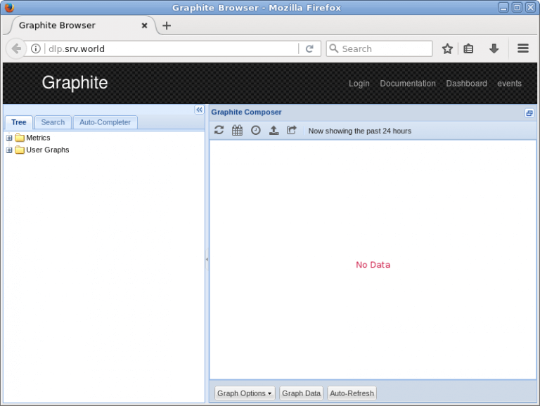540x406 pixels.
Task: Select the Metrics tree label
Action: (38, 138)
